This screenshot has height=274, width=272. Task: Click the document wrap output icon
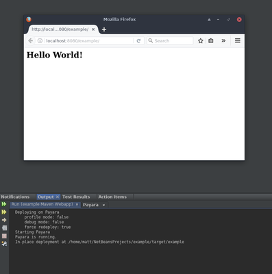tap(4, 228)
